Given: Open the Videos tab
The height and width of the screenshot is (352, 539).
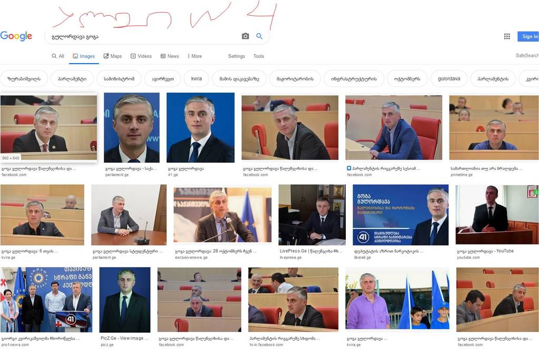Looking at the screenshot, I should 141,56.
